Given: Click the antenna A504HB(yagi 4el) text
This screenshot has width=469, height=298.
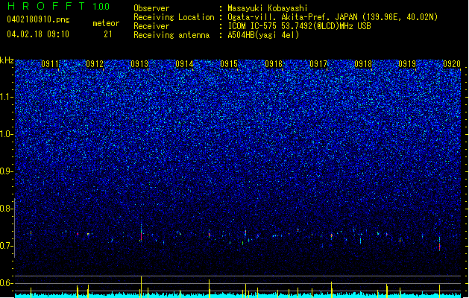Looking at the screenshot, I should click(263, 35).
